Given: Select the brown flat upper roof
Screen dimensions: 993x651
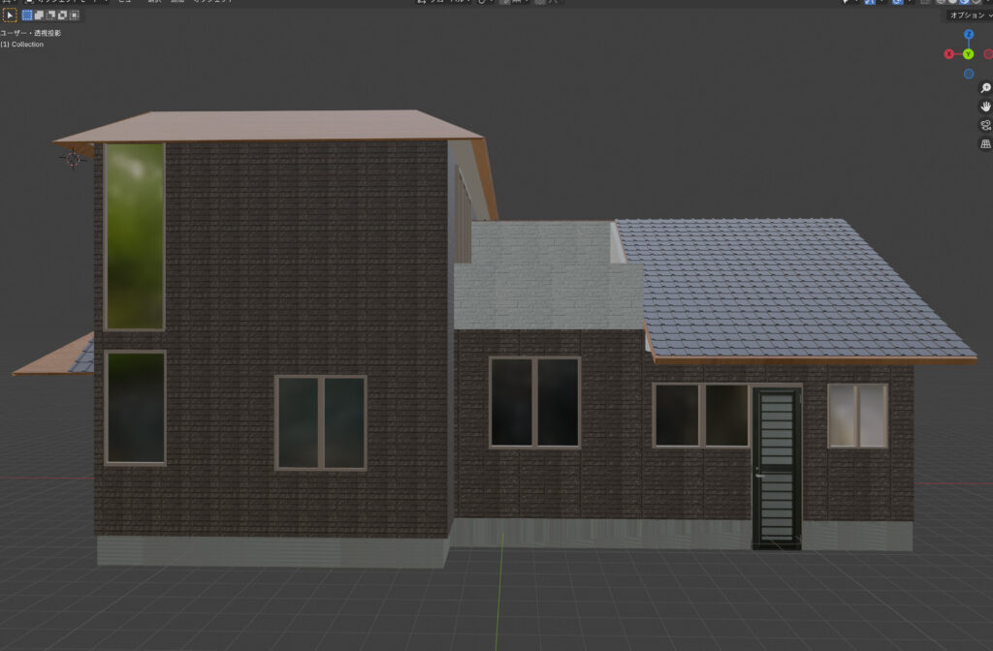Looking at the screenshot, I should coord(272,126).
